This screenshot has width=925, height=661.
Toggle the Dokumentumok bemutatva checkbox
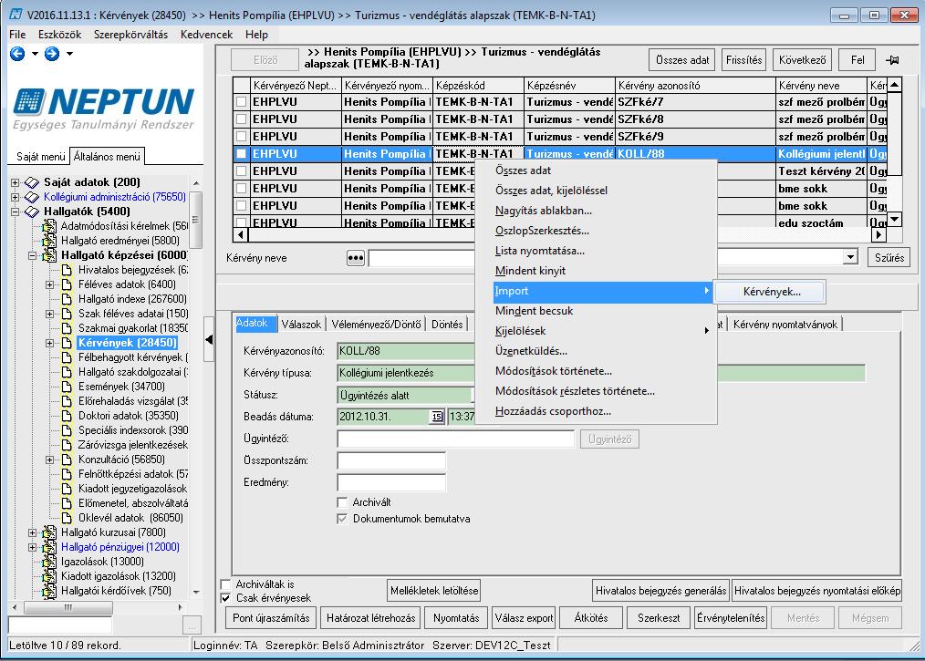342,519
